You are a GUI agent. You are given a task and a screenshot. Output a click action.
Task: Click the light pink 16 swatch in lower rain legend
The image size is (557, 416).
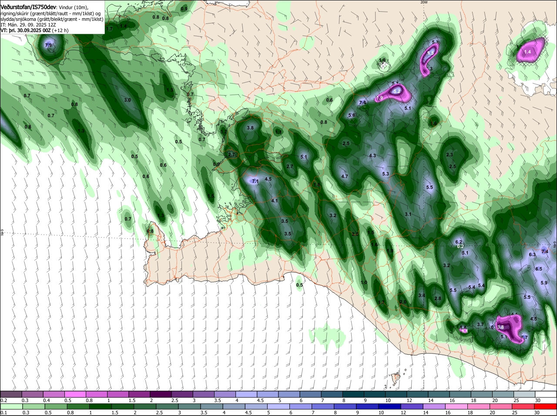pyautogui.click(x=457, y=406)
